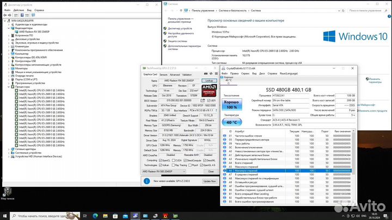Toggle the DirectCompute checkbox in GPU-Z
This screenshot has width=392, height=220.
(185, 160)
